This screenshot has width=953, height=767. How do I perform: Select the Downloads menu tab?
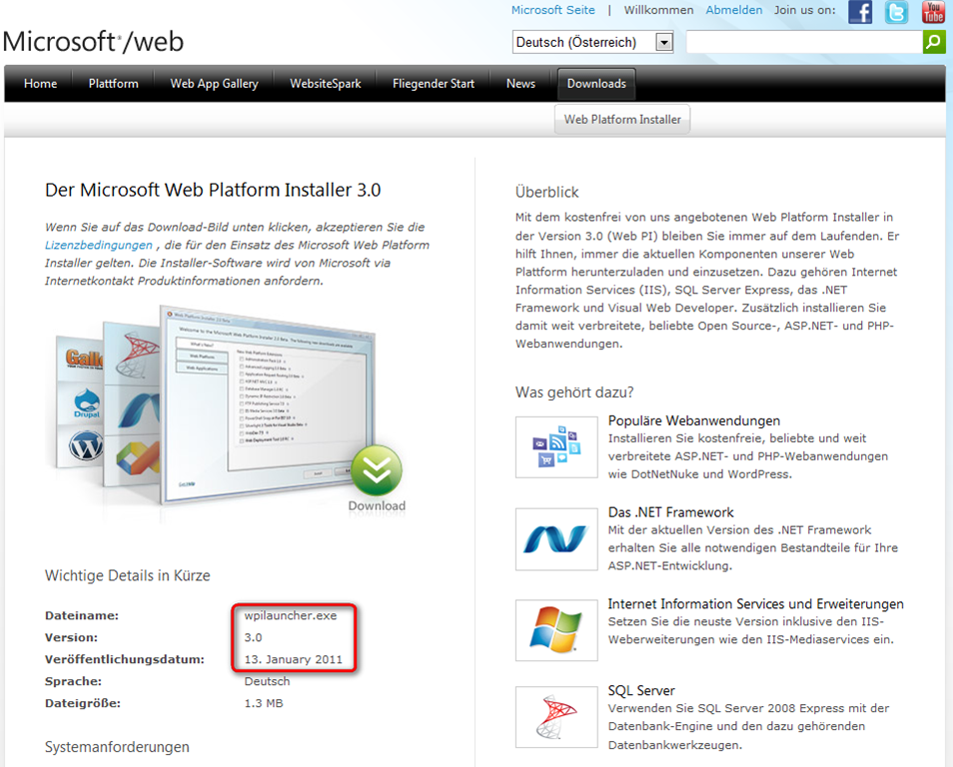tap(596, 83)
